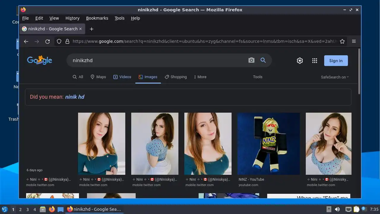380x214 pixels.
Task: Open Google quick settings gear
Action: click(x=300, y=61)
